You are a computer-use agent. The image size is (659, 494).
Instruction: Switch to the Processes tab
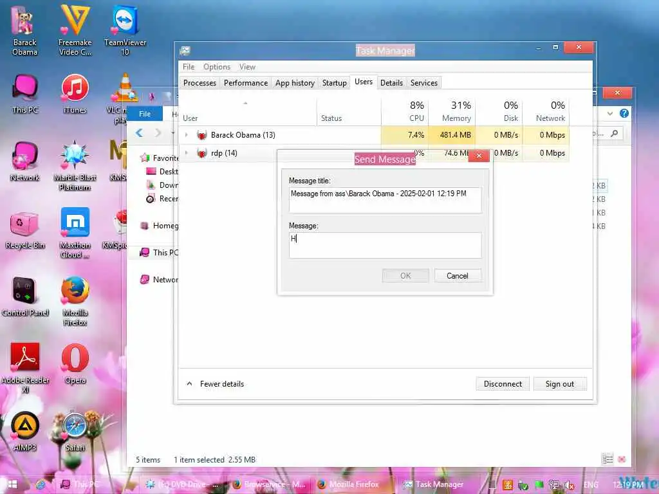200,83
